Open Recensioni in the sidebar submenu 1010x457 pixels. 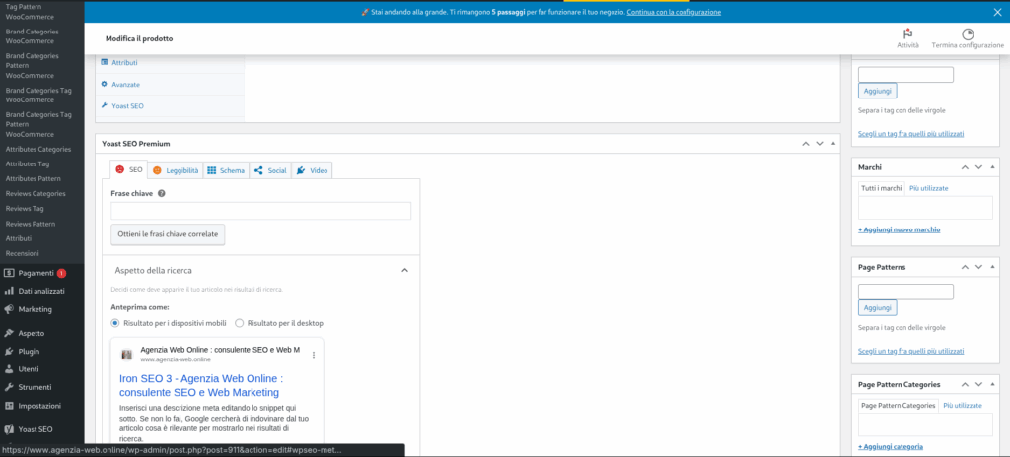coord(23,253)
